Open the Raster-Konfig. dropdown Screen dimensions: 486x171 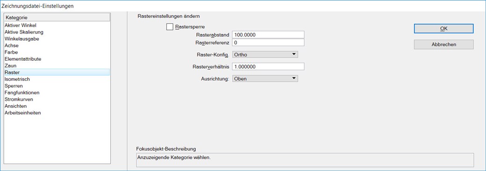point(265,55)
